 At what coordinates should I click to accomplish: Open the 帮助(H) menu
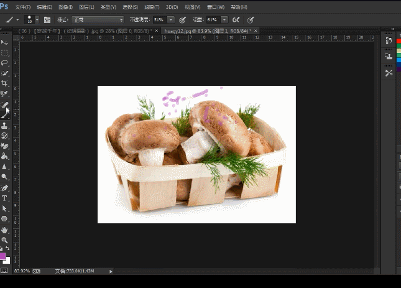pos(239,7)
